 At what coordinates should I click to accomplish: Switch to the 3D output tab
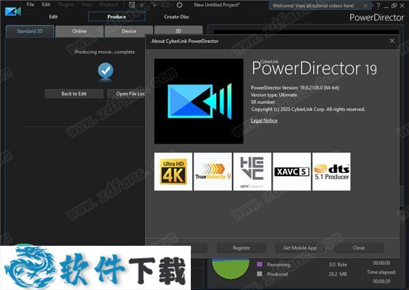click(x=178, y=31)
